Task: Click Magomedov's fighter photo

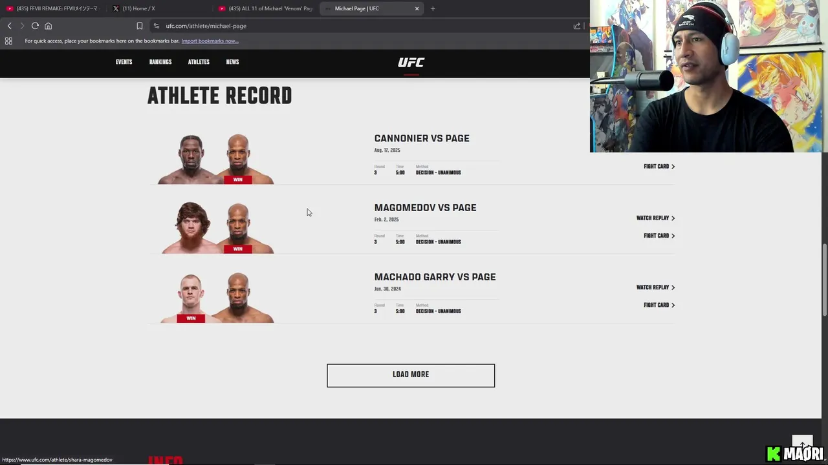Action: coord(191,228)
